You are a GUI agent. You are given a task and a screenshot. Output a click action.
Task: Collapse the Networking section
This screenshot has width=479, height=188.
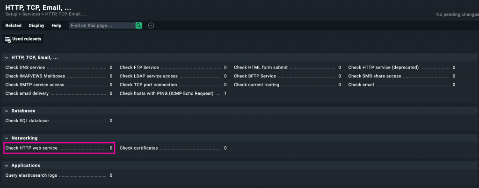point(7,138)
